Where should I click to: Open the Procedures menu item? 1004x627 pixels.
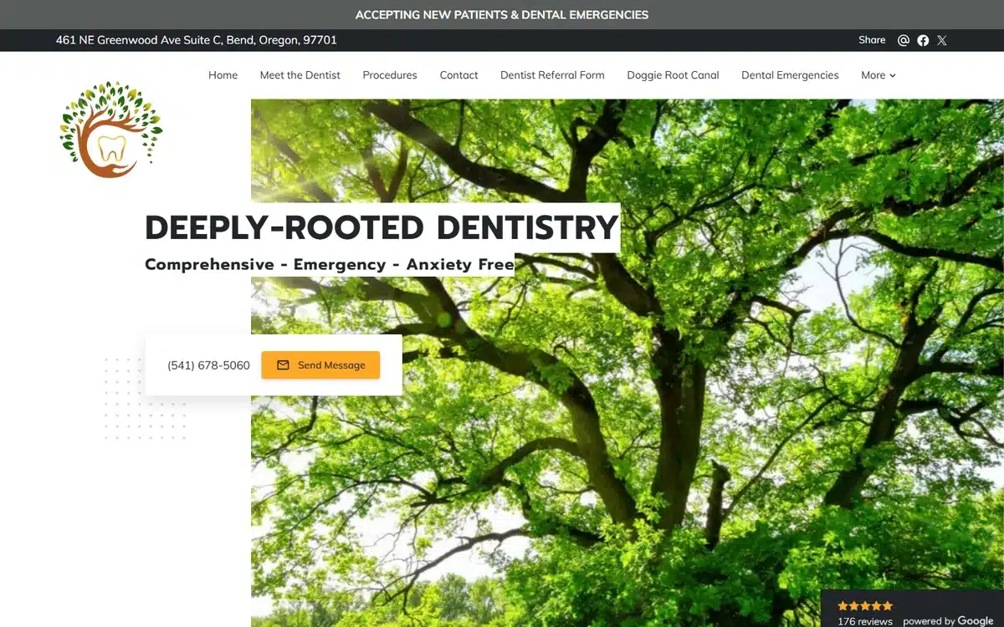[390, 75]
